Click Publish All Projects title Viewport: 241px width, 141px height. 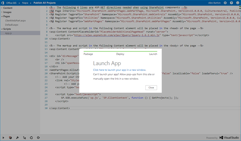(44, 3)
